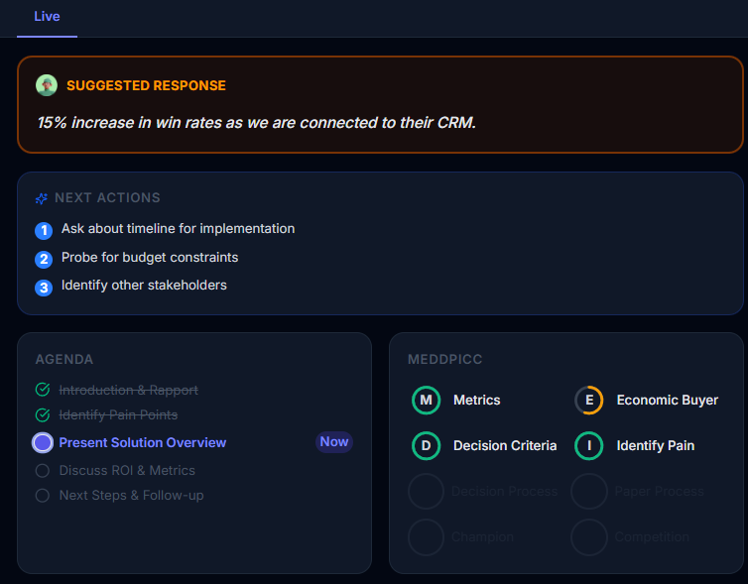Click the Now badge on agenda
748x584 pixels.
click(334, 442)
